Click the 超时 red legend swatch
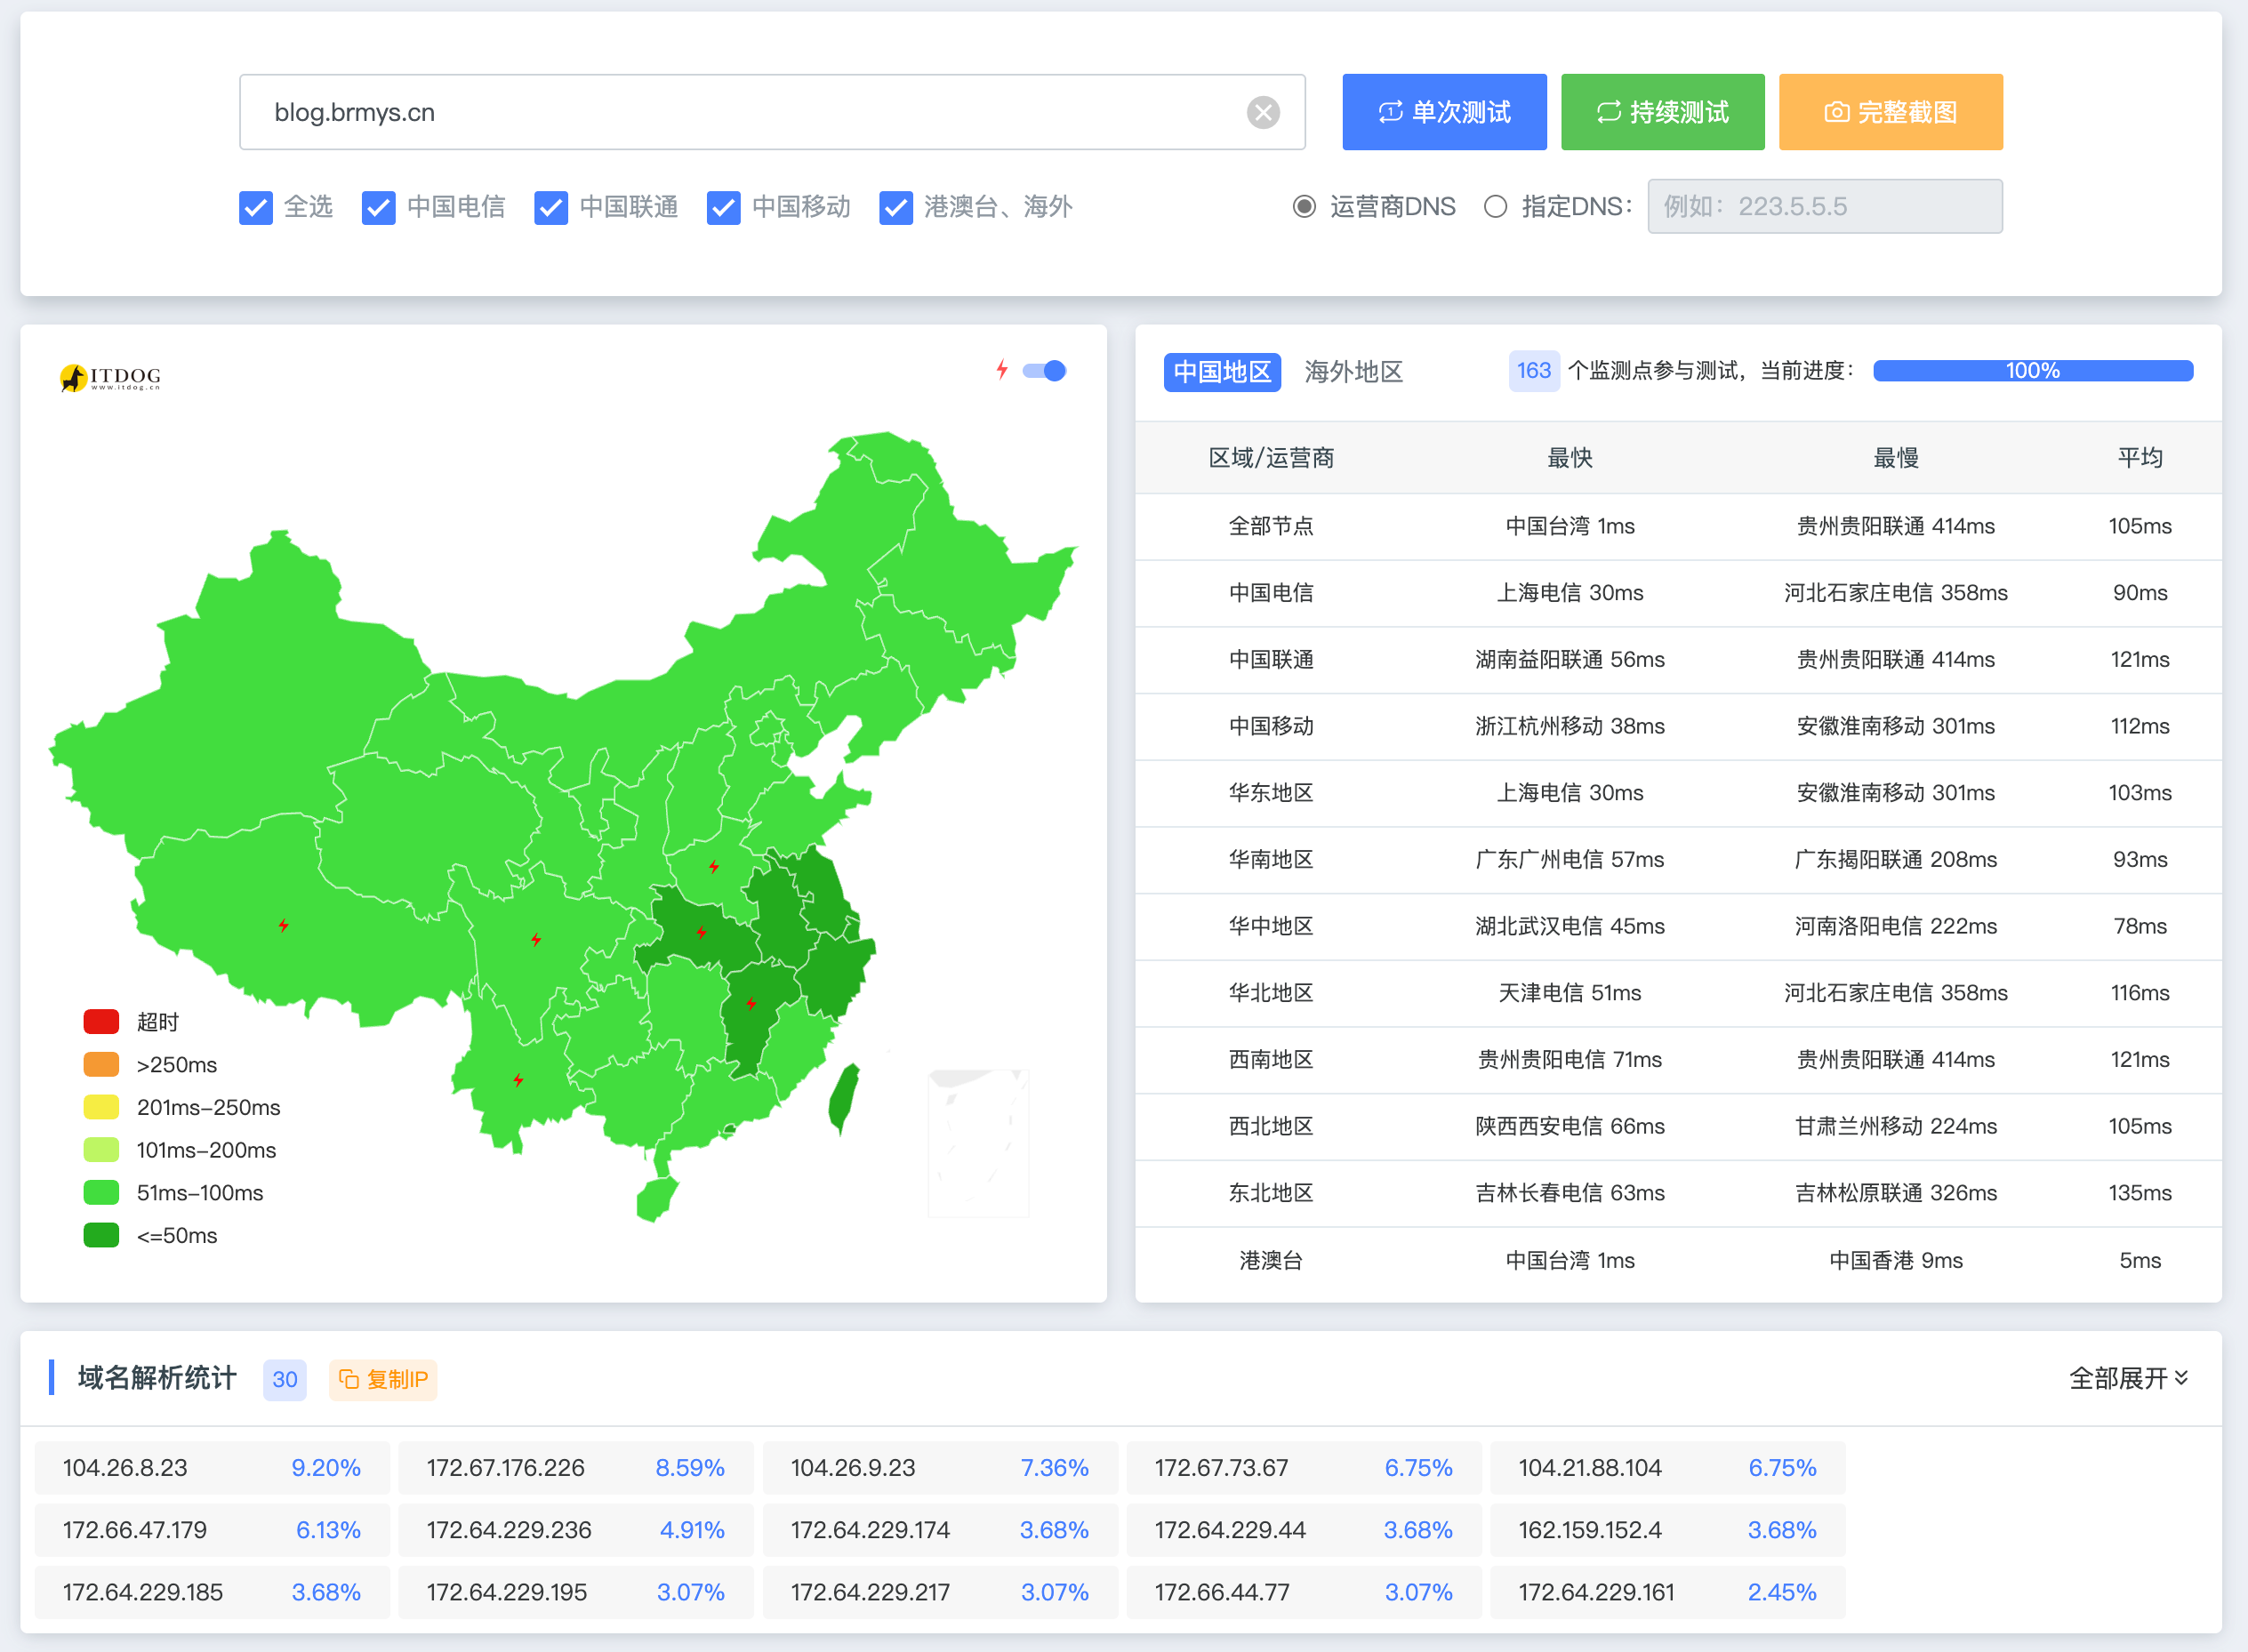The width and height of the screenshot is (2248, 1652). [101, 1021]
